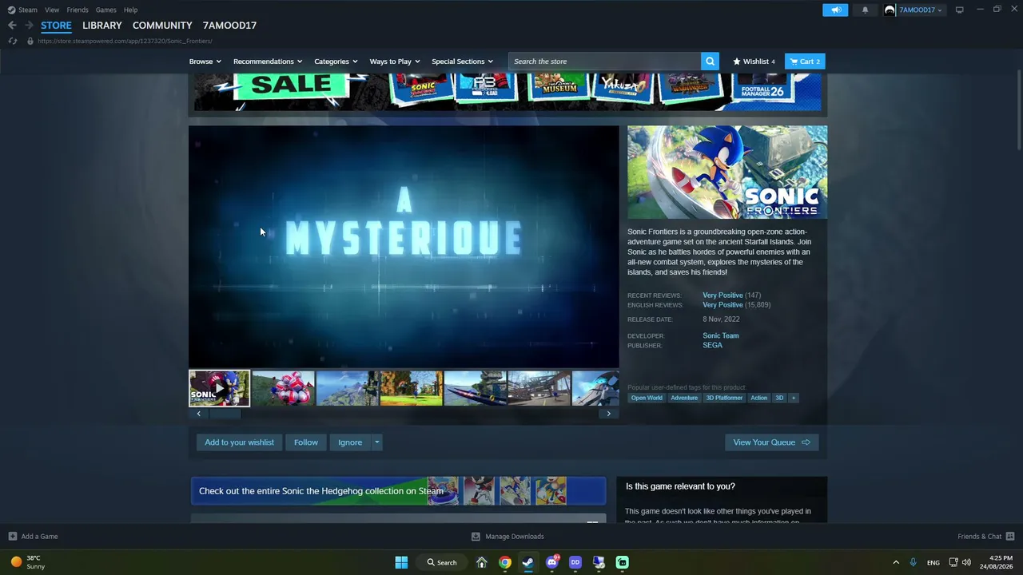The width and height of the screenshot is (1023, 575).
Task: Go forward with the forward arrow
Action: 29,26
